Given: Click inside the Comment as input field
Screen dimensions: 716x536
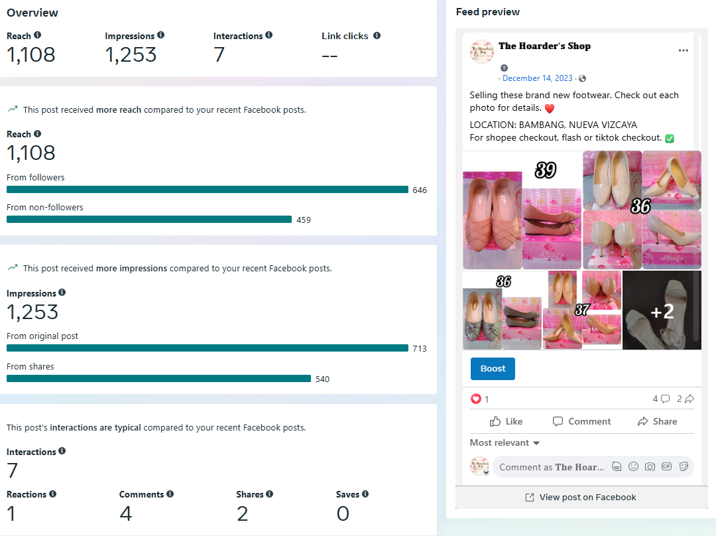Looking at the screenshot, I should click(x=550, y=467).
